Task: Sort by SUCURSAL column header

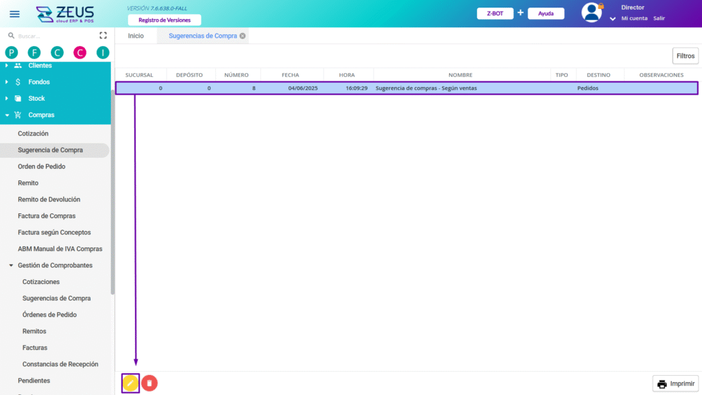Action: tap(139, 75)
